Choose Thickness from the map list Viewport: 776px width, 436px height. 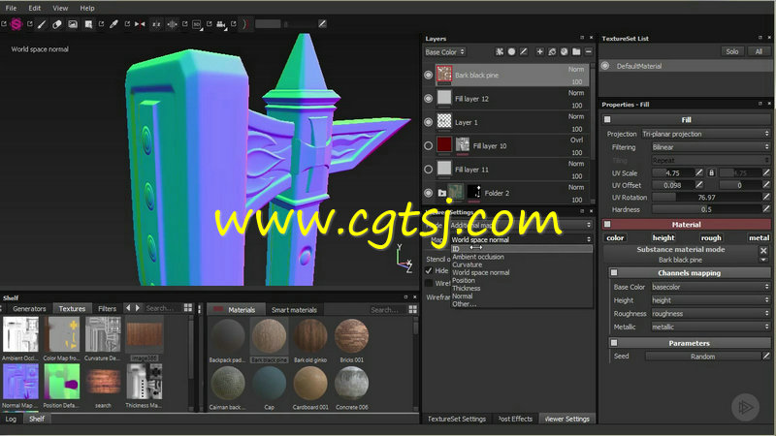[467, 288]
